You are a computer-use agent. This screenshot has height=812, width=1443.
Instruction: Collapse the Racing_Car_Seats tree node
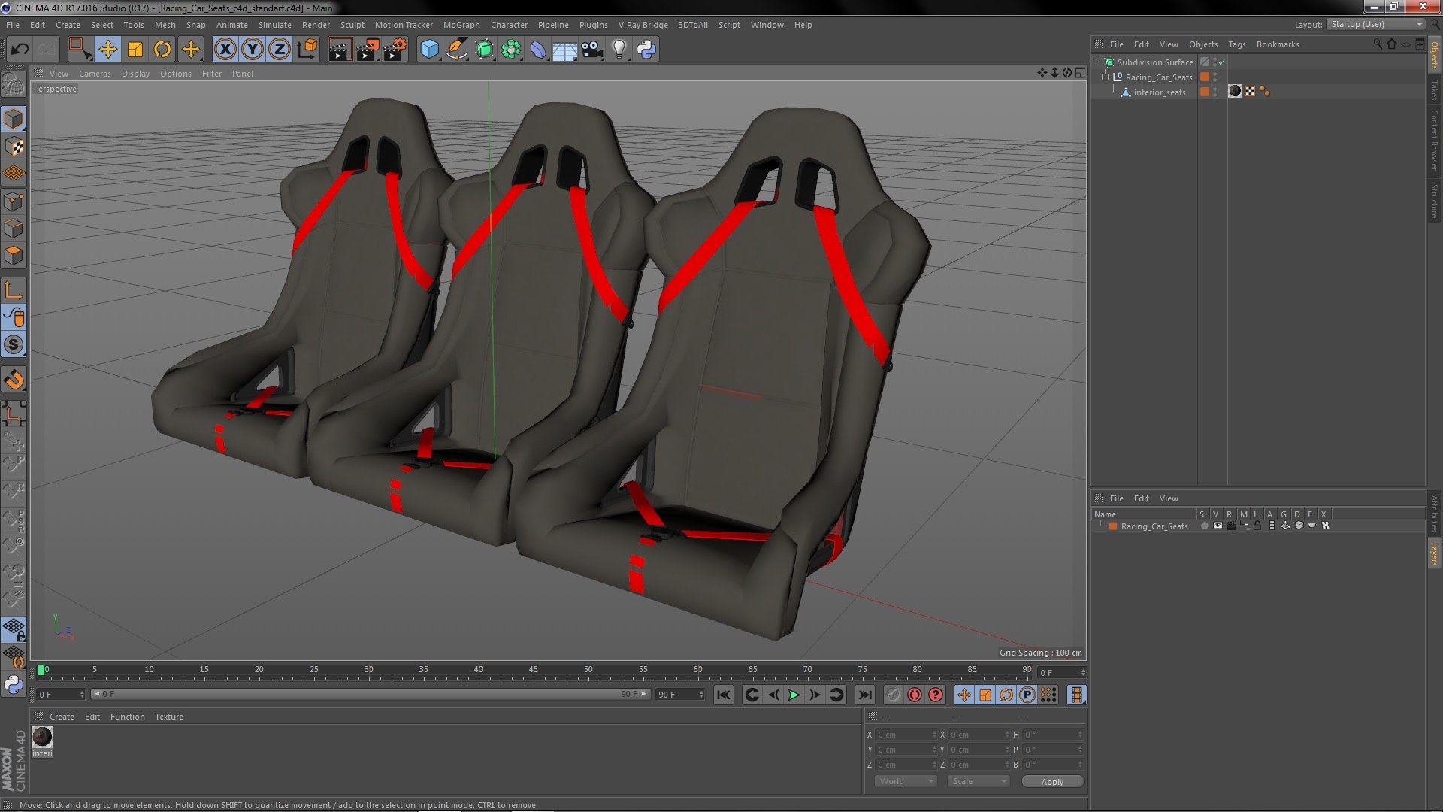pyautogui.click(x=1106, y=77)
